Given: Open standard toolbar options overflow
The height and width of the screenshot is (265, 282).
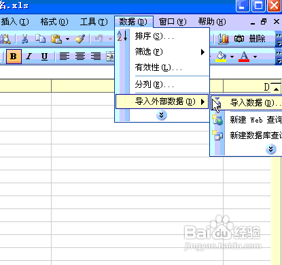Looking at the screenshot, I should click(279, 40).
